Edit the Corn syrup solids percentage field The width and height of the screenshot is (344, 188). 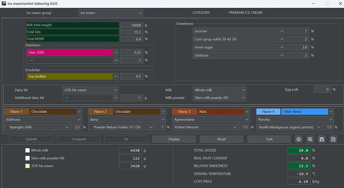[x=298, y=39]
